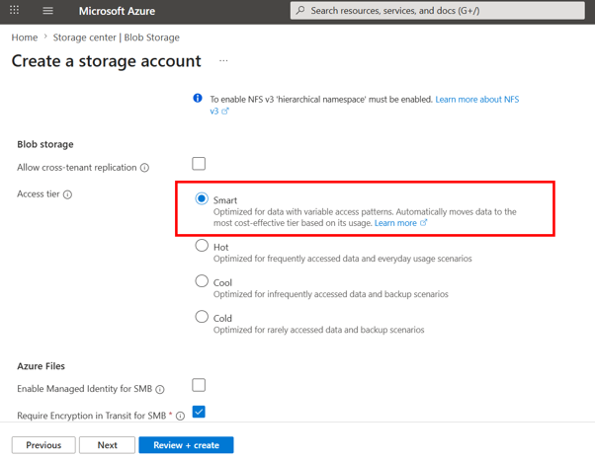The width and height of the screenshot is (595, 458).
Task: Open Learn more link for Smart tier
Action: pos(395,223)
